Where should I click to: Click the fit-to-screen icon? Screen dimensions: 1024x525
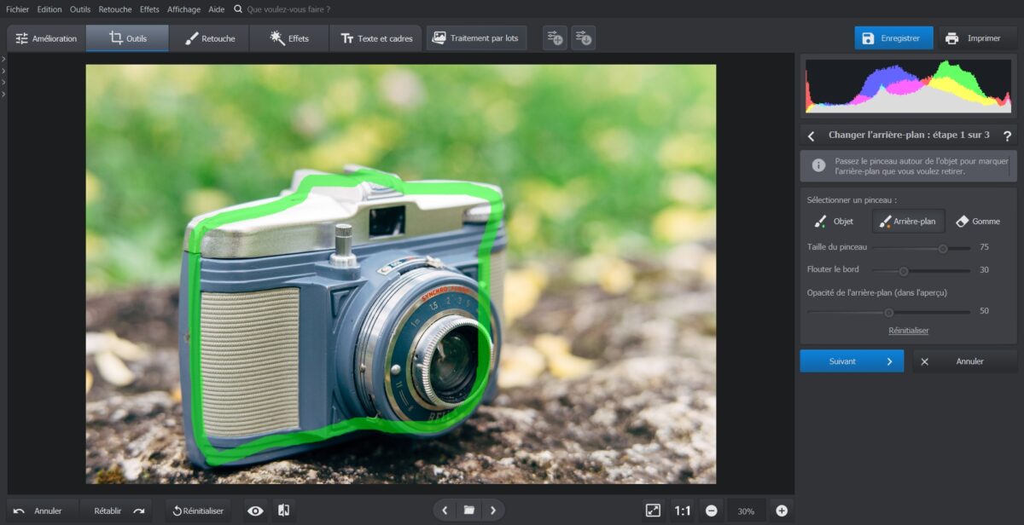point(653,511)
